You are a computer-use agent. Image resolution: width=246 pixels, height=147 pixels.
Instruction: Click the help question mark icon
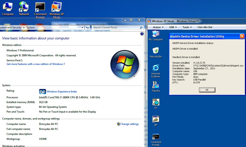point(142,34)
